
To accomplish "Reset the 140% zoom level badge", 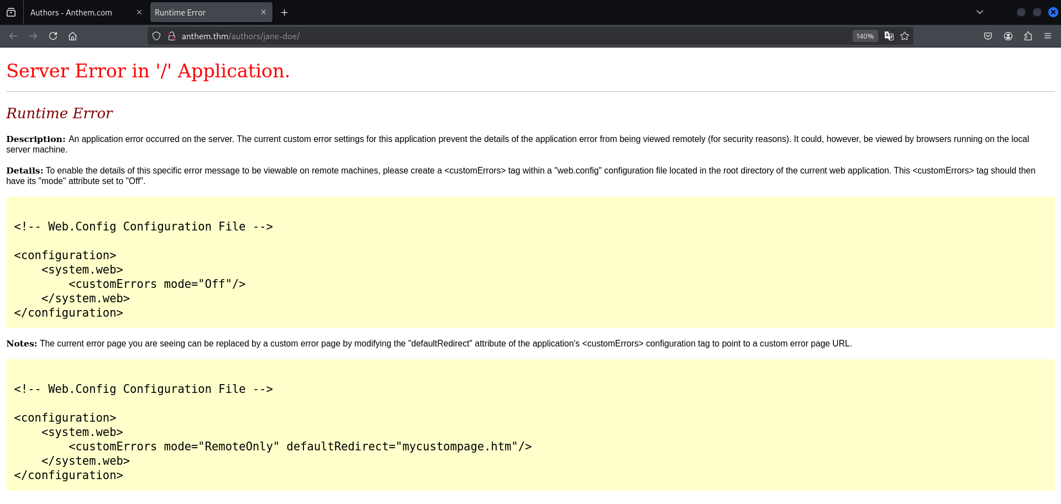I will (x=865, y=36).
